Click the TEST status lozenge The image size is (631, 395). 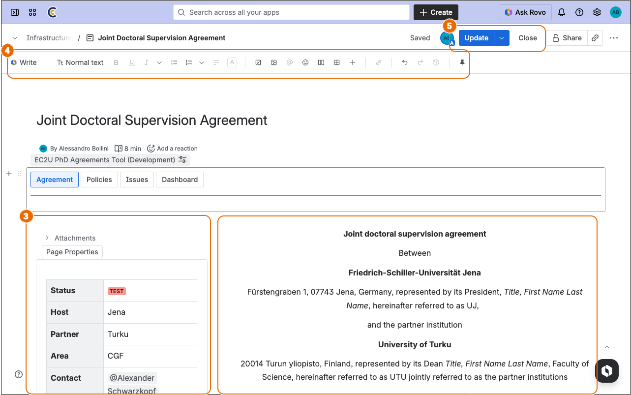pyautogui.click(x=116, y=291)
